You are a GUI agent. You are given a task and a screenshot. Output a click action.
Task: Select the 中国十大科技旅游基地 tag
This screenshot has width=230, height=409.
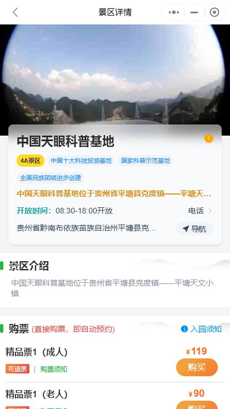coord(81,161)
